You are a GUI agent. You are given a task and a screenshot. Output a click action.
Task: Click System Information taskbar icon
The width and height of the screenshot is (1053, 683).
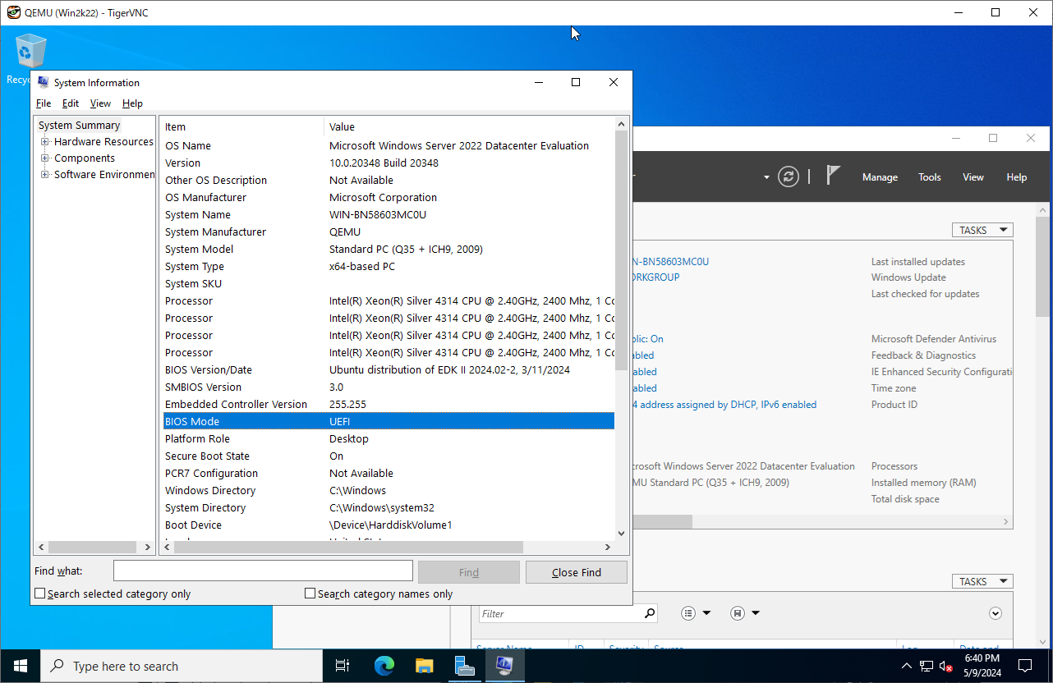click(504, 666)
